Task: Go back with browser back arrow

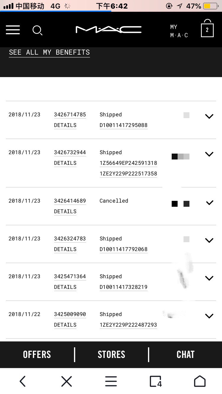Action: [22, 381]
